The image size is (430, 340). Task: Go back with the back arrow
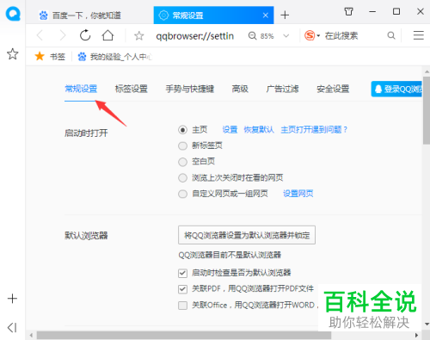pyautogui.click(x=40, y=36)
